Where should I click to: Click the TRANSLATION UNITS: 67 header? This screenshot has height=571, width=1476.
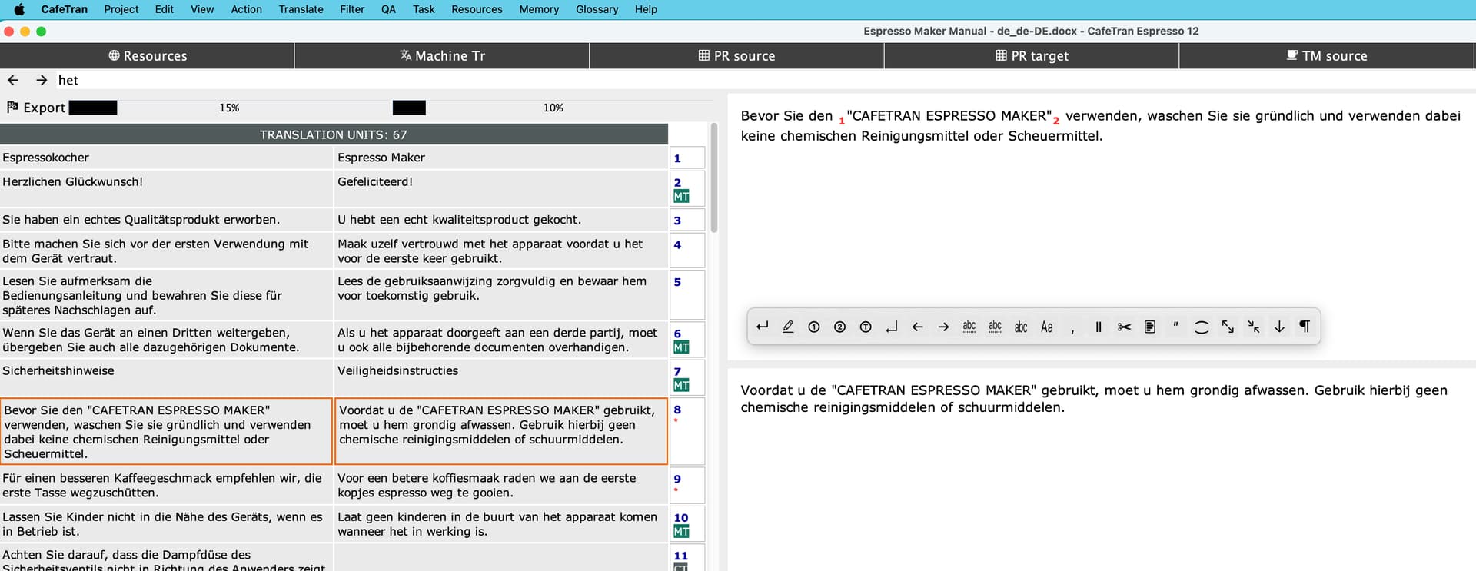(334, 134)
